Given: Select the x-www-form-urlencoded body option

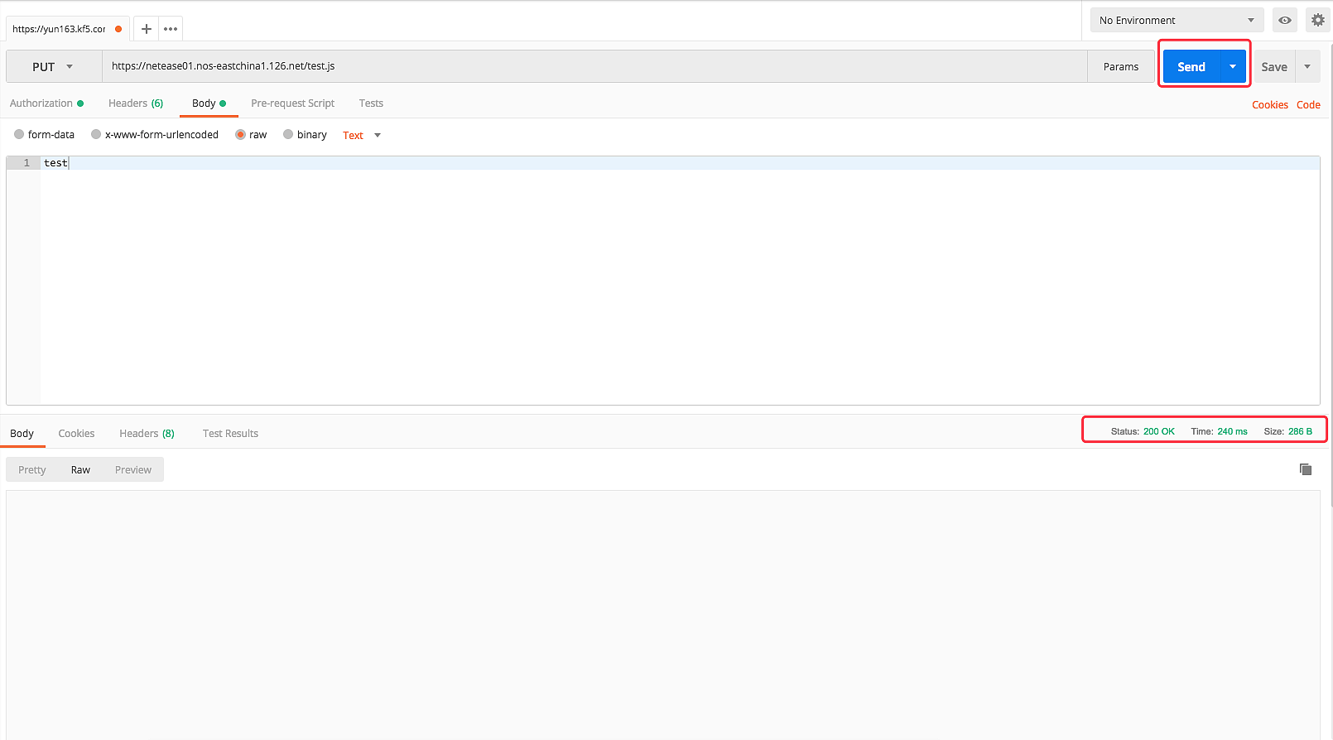Looking at the screenshot, I should coord(96,135).
